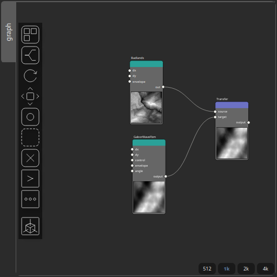
Task: Click the dashed rectangle group icon
Action: [30, 137]
